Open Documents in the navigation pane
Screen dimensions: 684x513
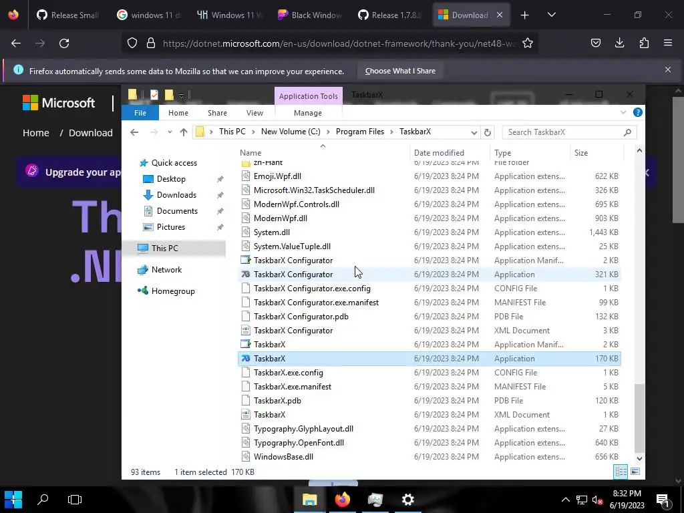pyautogui.click(x=177, y=211)
